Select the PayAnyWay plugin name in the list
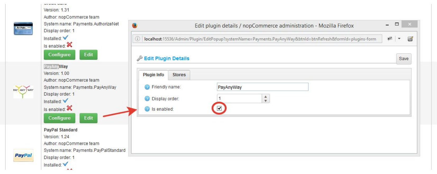The width and height of the screenshot is (437, 174). click(56, 67)
